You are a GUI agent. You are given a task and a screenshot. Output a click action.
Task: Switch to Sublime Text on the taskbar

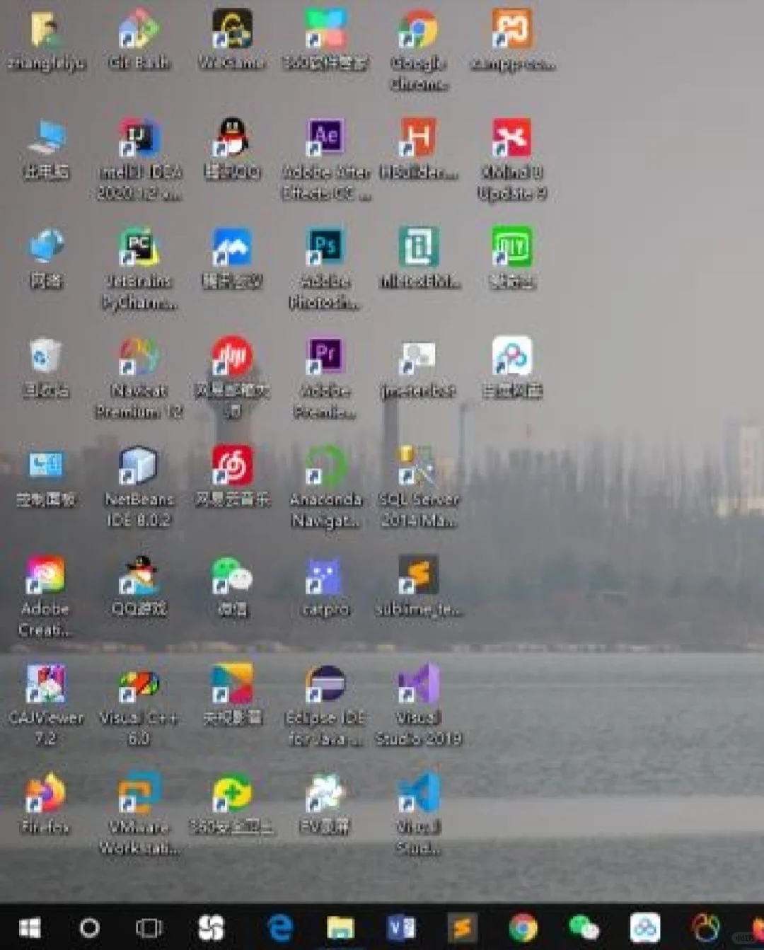(x=462, y=927)
